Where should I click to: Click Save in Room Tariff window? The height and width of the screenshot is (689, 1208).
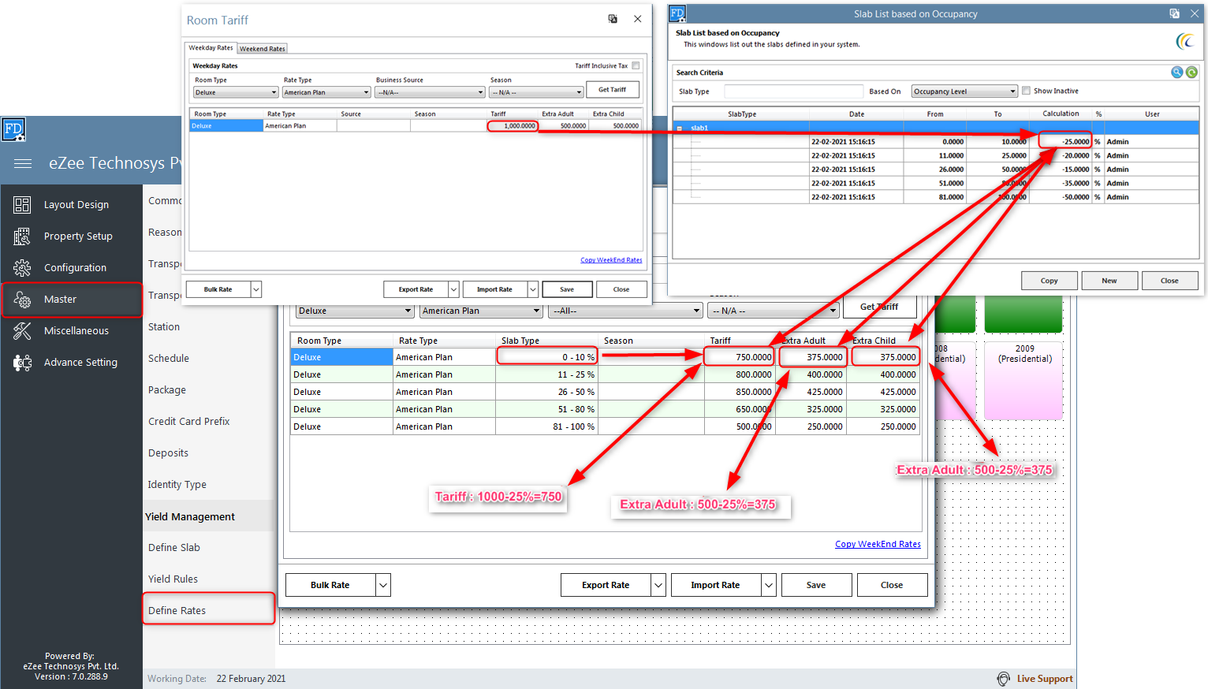(x=567, y=289)
